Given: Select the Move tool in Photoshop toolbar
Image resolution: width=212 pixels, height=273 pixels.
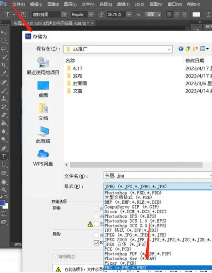Looking at the screenshot, I should pos(4,32).
